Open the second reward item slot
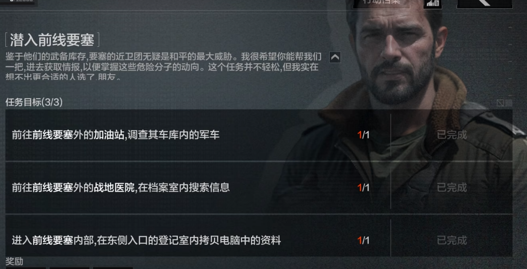527x269 pixels. click(x=69, y=268)
